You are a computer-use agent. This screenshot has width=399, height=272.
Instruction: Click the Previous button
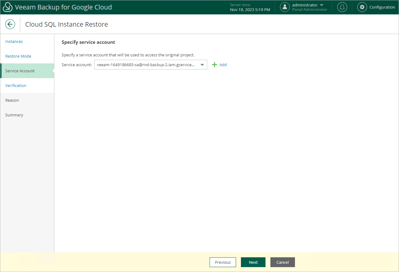223,262
